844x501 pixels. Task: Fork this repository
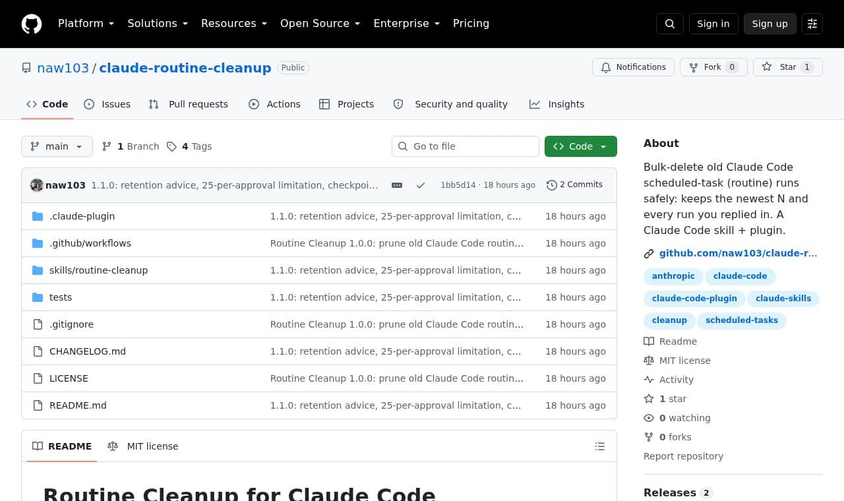pyautogui.click(x=713, y=67)
